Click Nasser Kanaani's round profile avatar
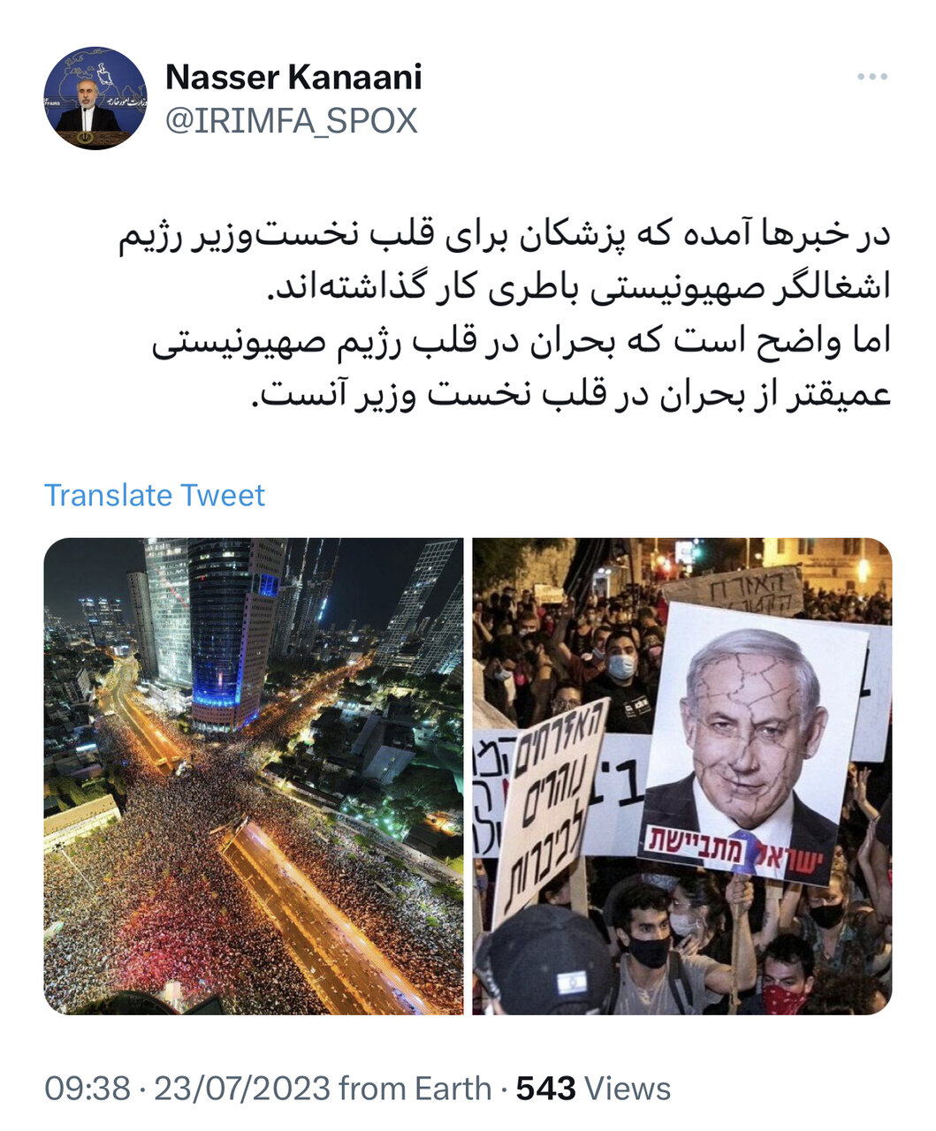Screen dimensions: 936x1131 click(x=95, y=98)
